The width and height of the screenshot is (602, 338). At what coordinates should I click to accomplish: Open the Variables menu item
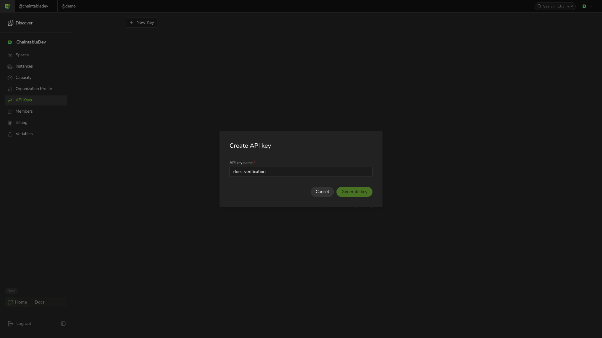(36, 134)
